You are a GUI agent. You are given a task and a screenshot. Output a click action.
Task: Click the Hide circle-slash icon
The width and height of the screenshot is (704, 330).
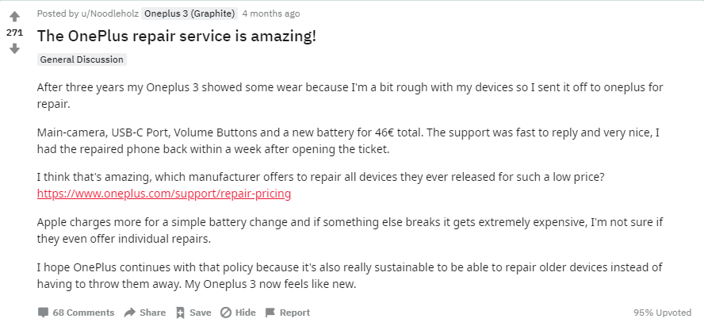225,313
